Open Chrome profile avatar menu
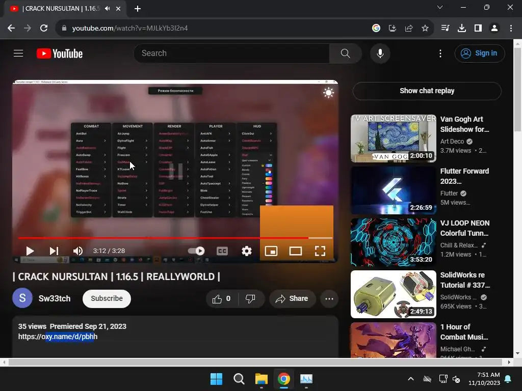 point(494,29)
